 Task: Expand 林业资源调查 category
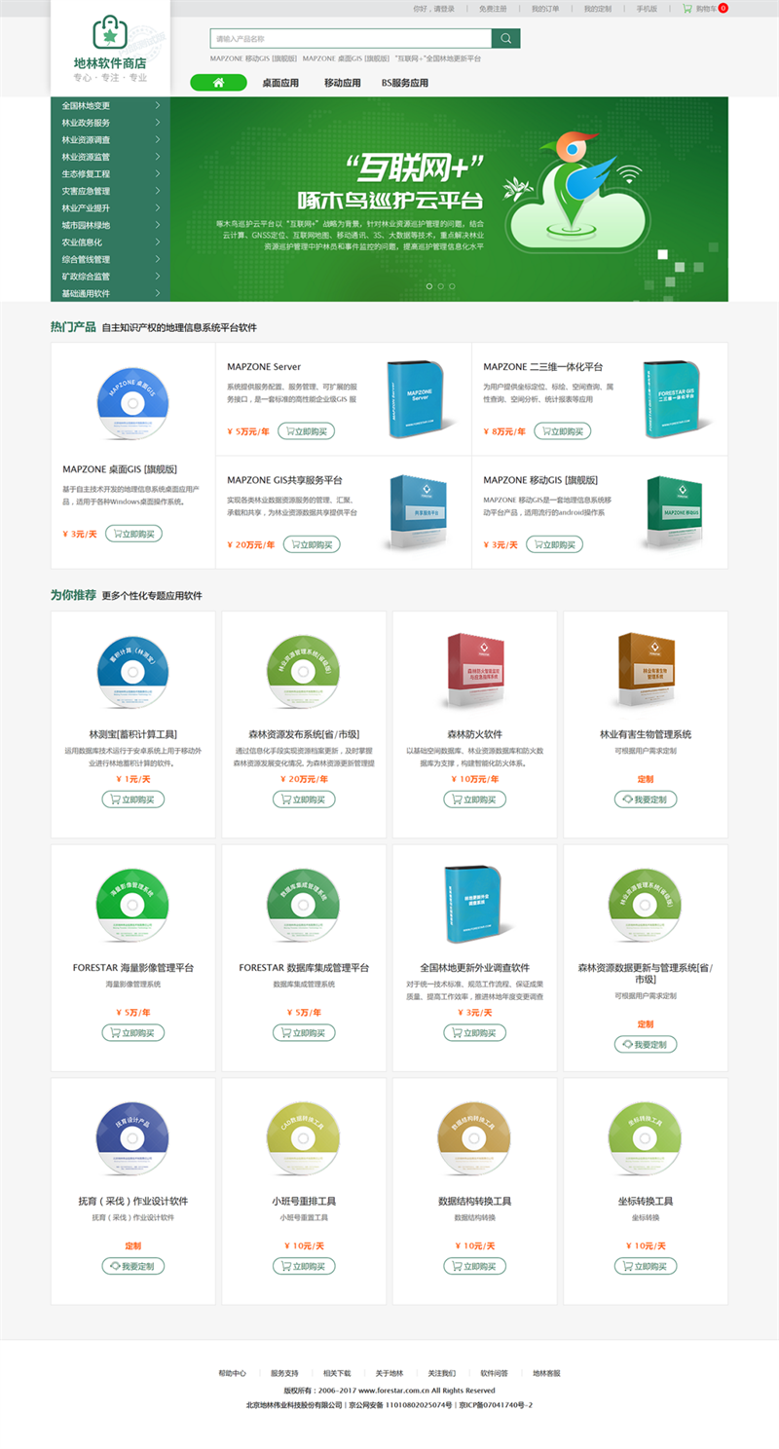point(110,139)
